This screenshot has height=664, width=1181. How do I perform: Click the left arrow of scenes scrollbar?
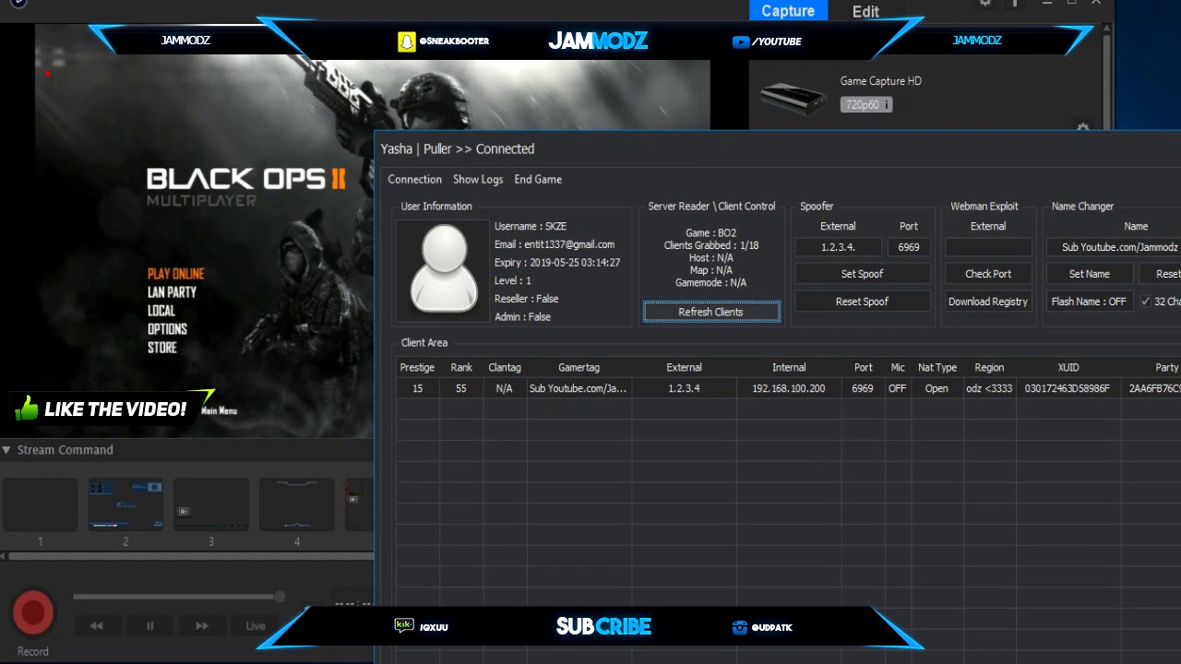click(4, 556)
